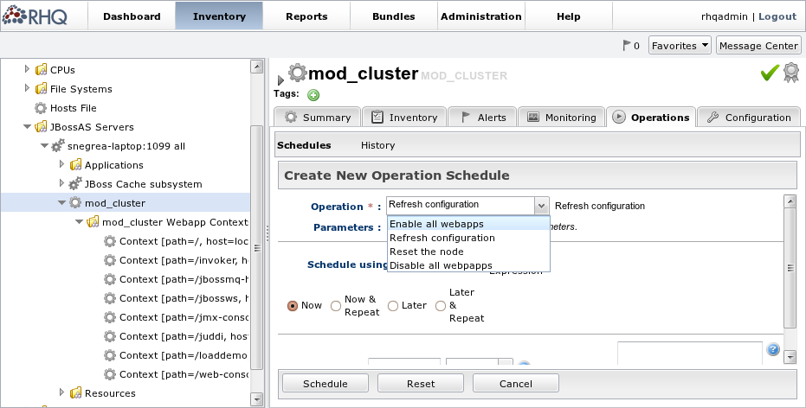
Task: Expand the File Systems tree node
Action: 27,88
